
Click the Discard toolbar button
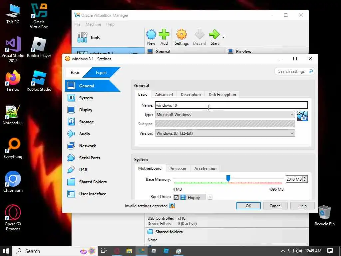pyautogui.click(x=199, y=37)
